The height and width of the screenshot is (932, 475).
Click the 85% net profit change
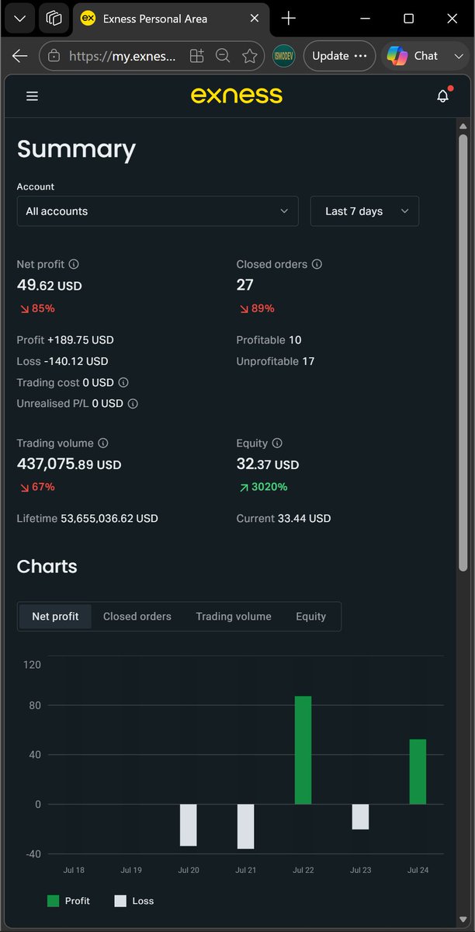pos(36,308)
